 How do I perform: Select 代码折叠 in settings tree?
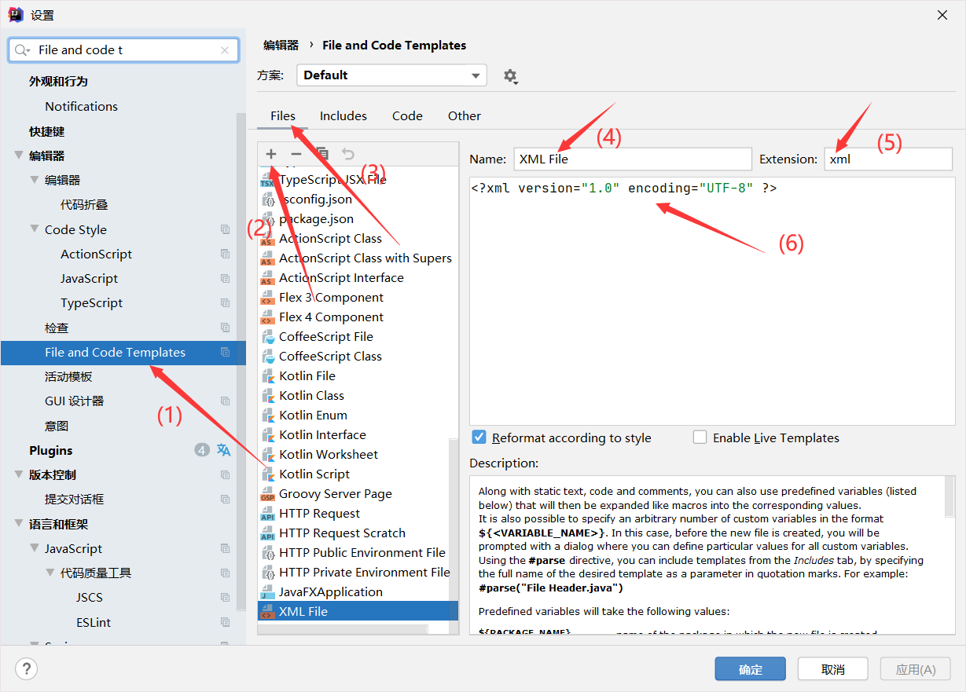tap(84, 204)
